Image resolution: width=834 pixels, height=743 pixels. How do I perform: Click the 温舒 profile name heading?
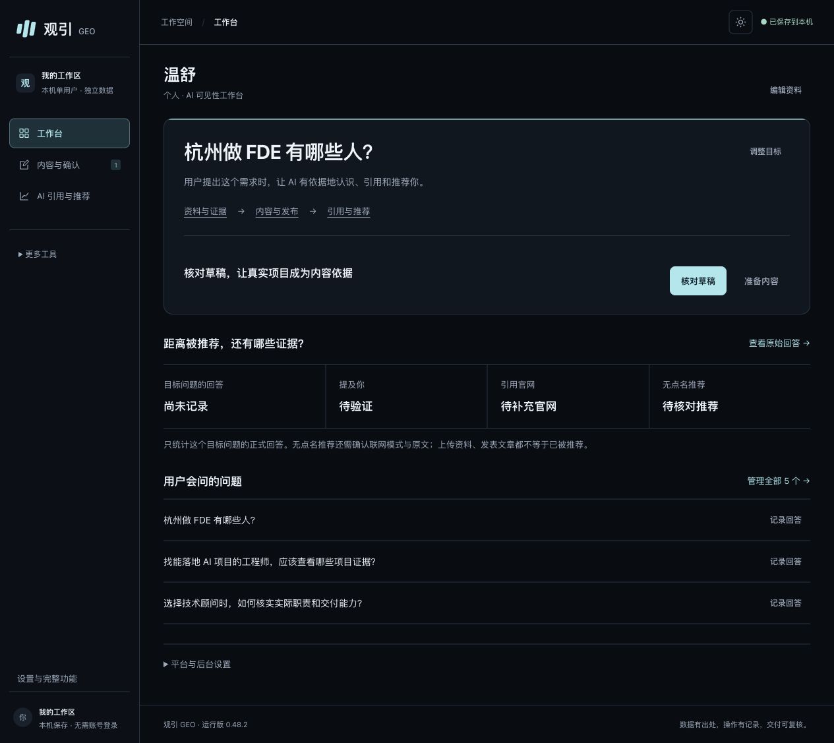pyautogui.click(x=180, y=74)
